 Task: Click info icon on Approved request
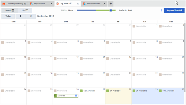click(x=76, y=96)
